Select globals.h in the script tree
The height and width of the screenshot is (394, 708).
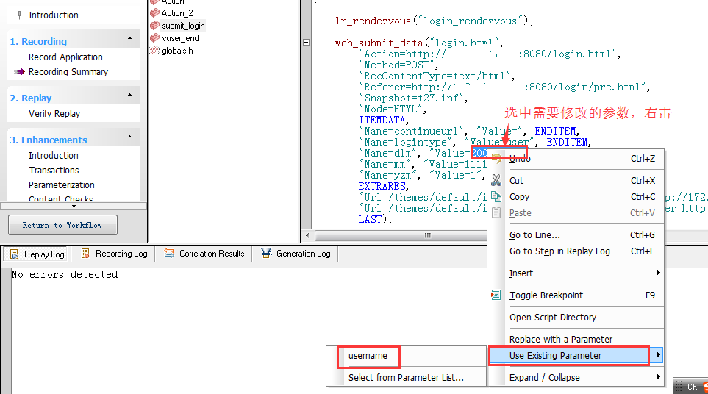(x=177, y=51)
